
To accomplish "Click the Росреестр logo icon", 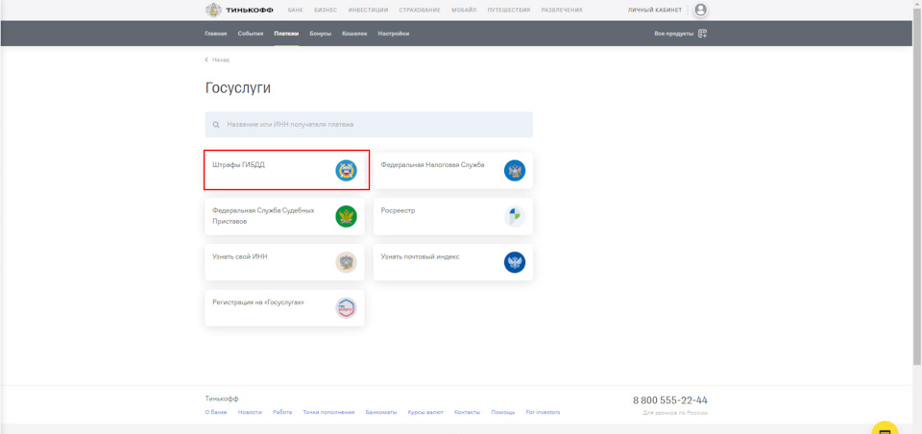I will 515,216.
